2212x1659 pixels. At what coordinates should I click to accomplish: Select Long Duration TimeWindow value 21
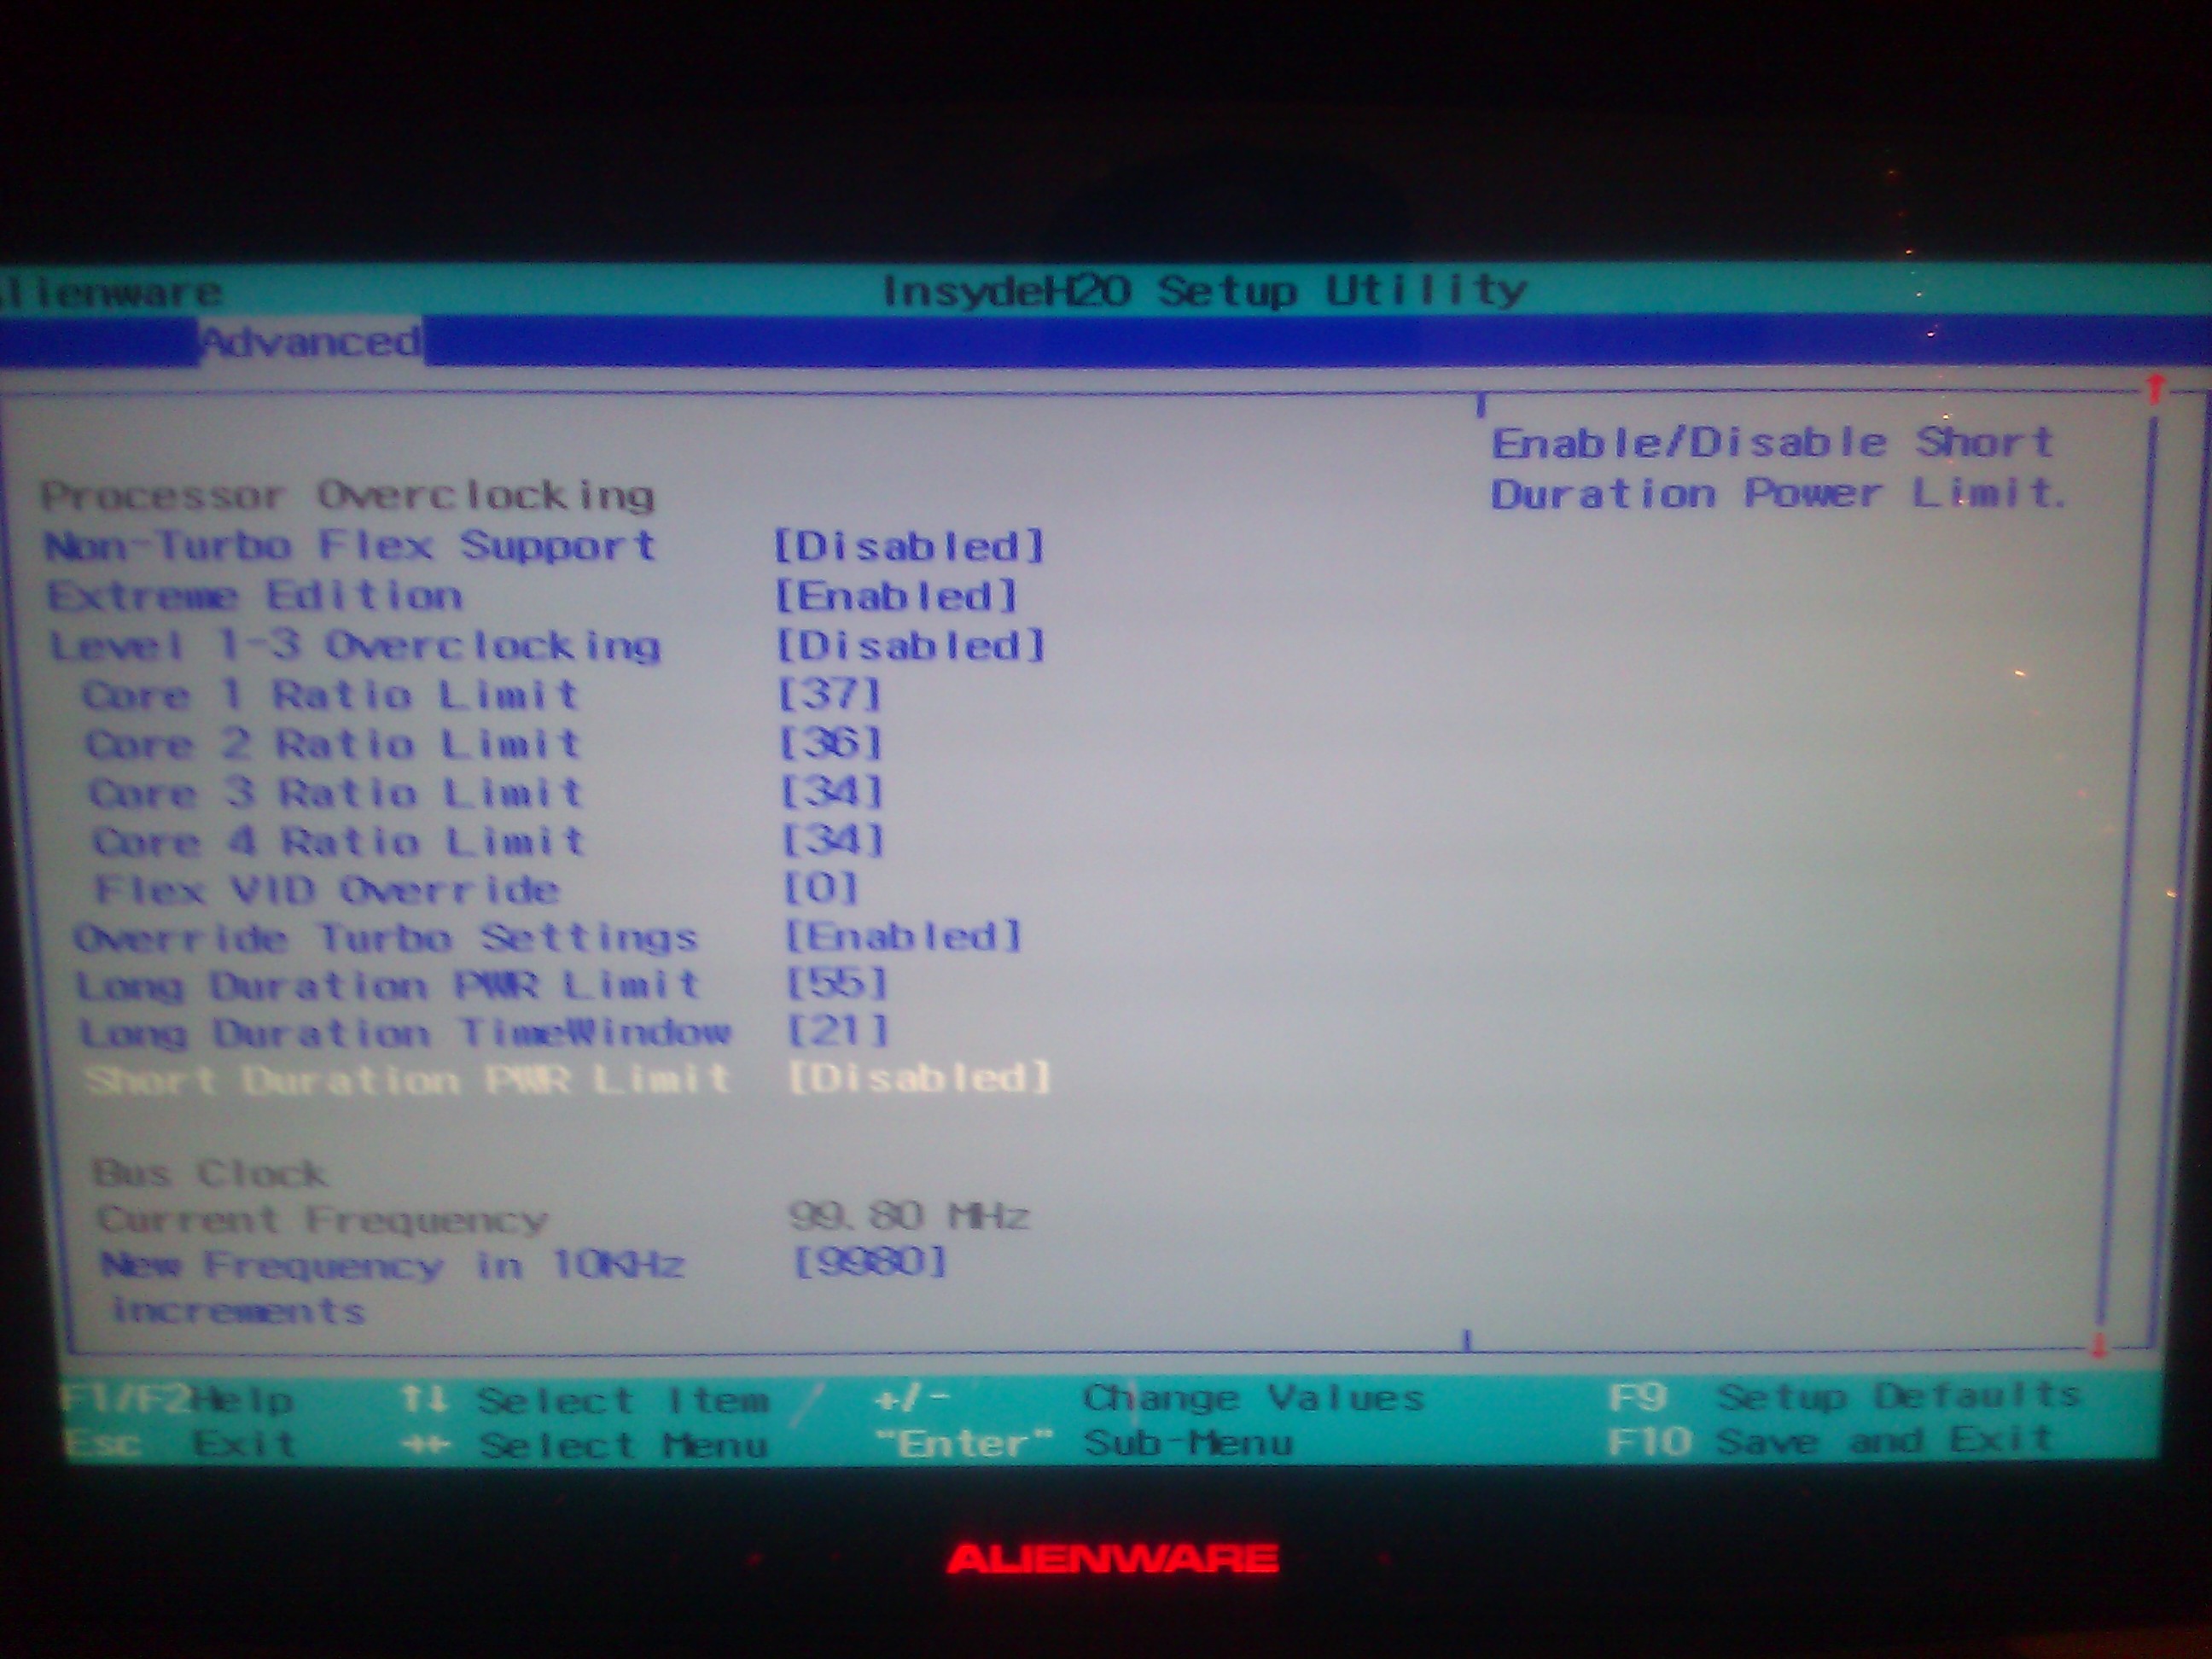point(838,1030)
